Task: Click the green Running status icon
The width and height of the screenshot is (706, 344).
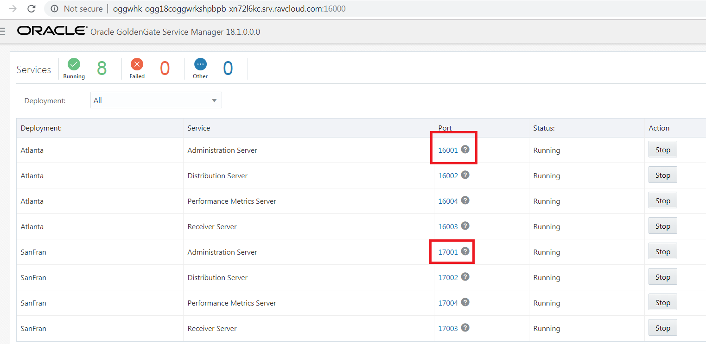Action: [74, 64]
